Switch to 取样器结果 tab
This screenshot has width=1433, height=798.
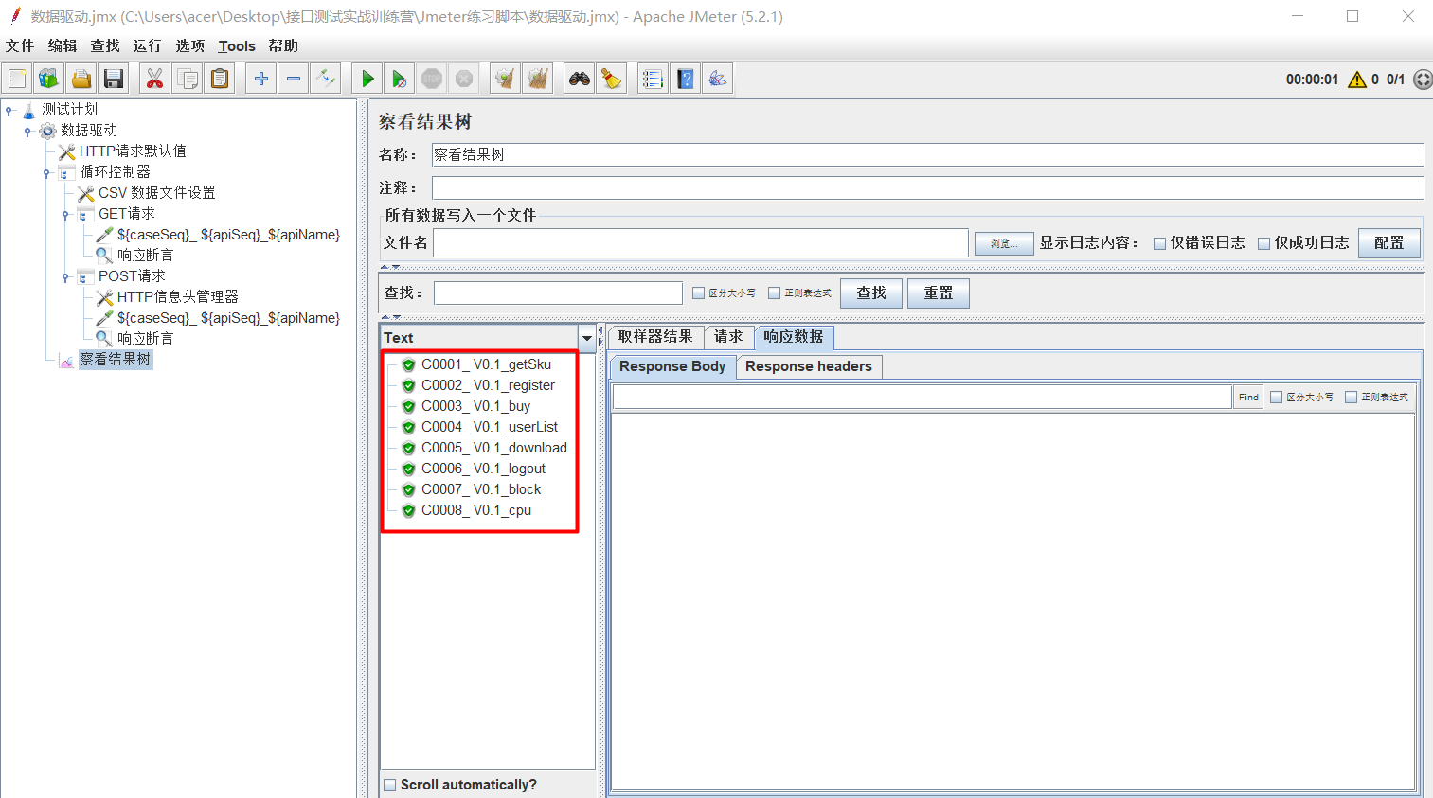655,337
